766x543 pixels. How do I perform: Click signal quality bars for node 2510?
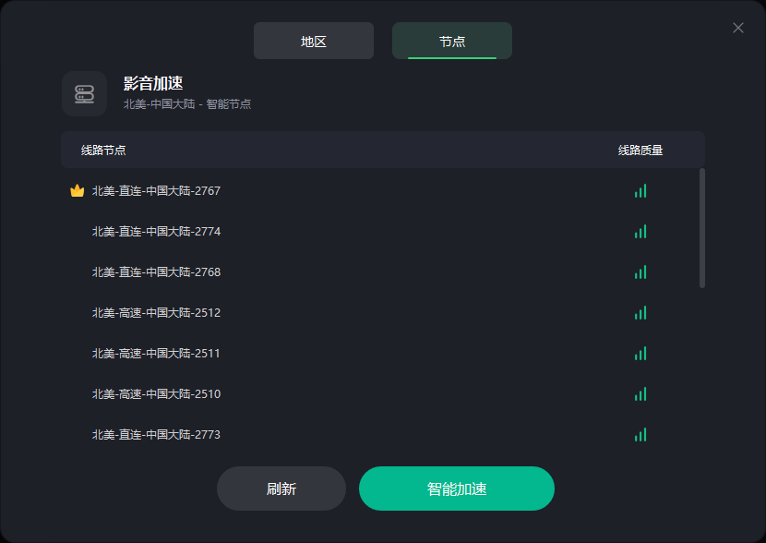[x=640, y=394]
